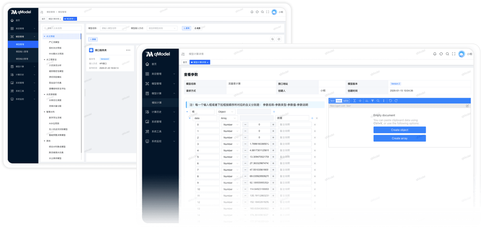
Task: Click Version2 tag on 接口服务类 card
Action: tap(105, 59)
